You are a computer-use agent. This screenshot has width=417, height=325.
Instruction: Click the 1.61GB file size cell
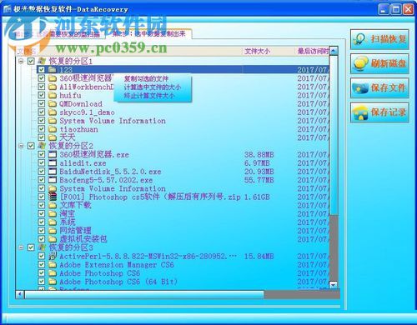(257, 197)
